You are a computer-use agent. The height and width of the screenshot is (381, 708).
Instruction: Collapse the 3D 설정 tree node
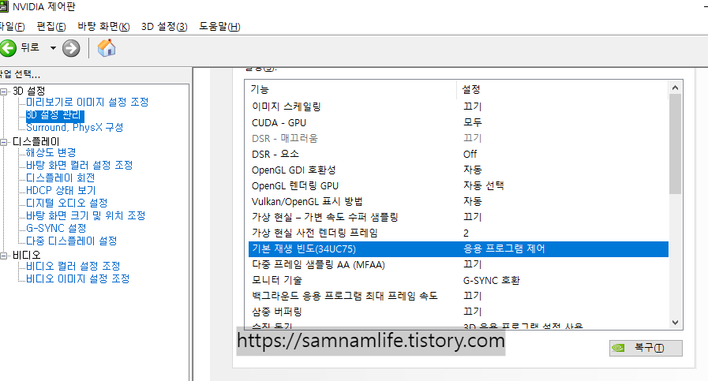click(4, 92)
